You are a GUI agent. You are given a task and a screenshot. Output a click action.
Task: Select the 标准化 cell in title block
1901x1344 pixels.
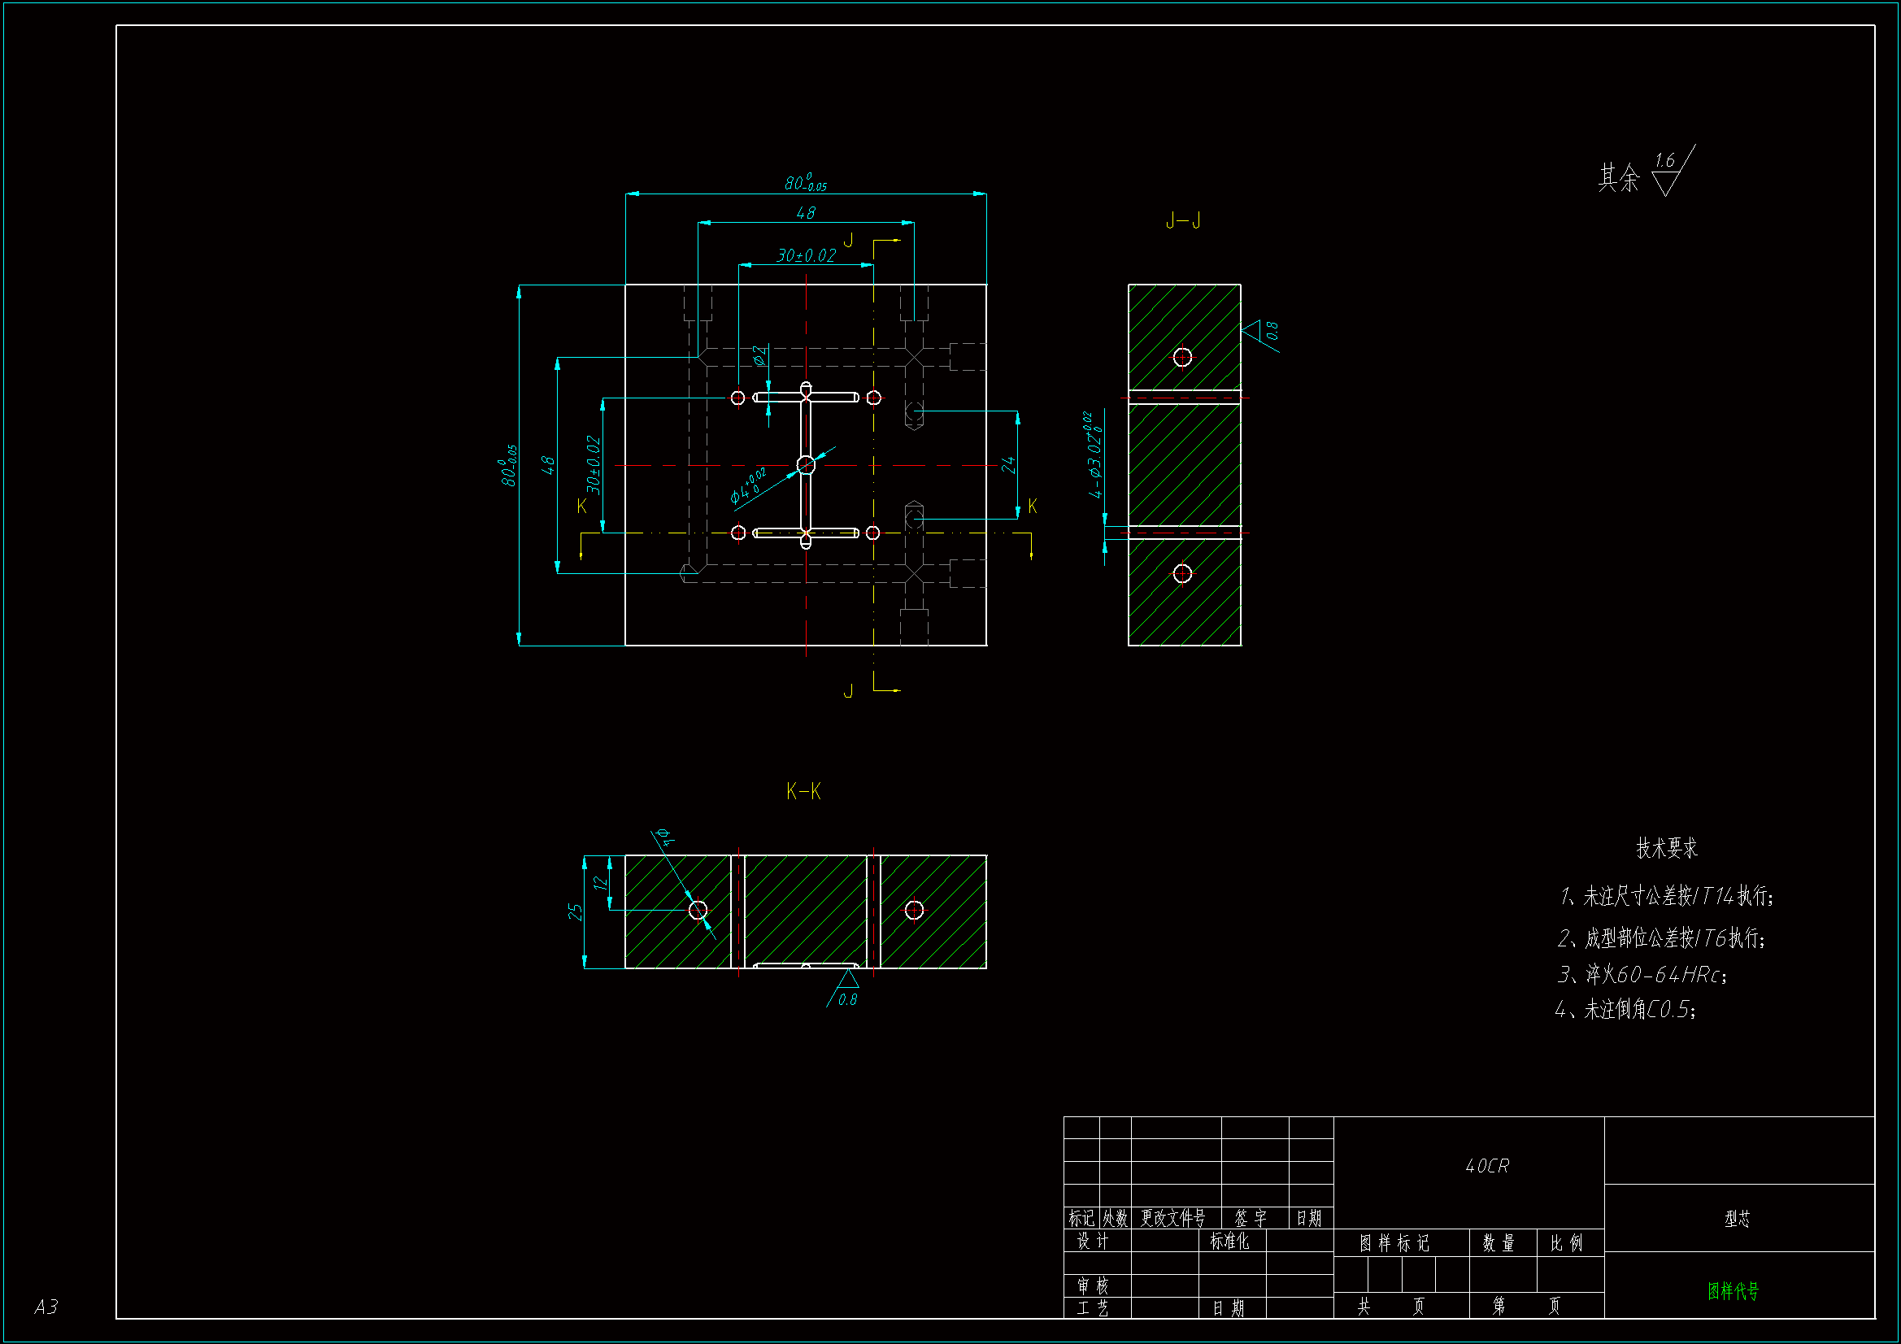click(1229, 1242)
